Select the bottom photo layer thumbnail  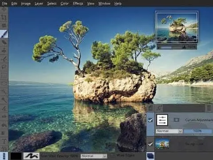pyautogui.click(x=162, y=144)
